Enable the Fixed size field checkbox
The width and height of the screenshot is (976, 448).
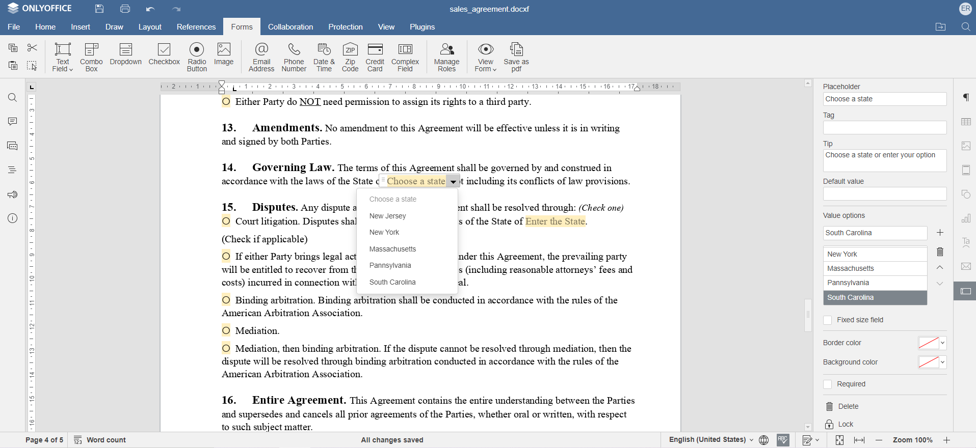(828, 320)
